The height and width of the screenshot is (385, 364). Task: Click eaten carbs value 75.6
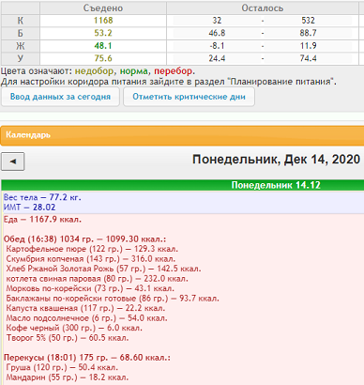point(103,58)
